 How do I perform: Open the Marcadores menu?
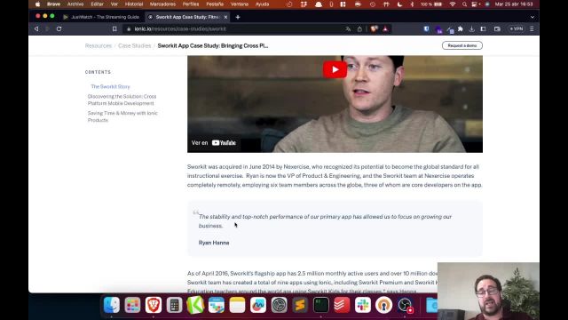[x=162, y=4]
